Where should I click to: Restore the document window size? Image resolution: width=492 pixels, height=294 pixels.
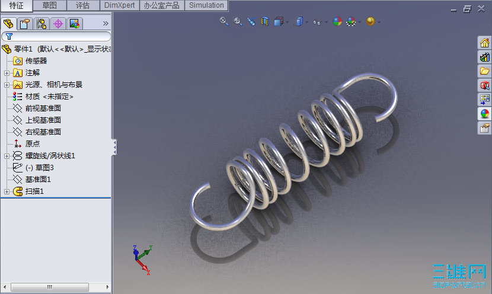(x=467, y=9)
